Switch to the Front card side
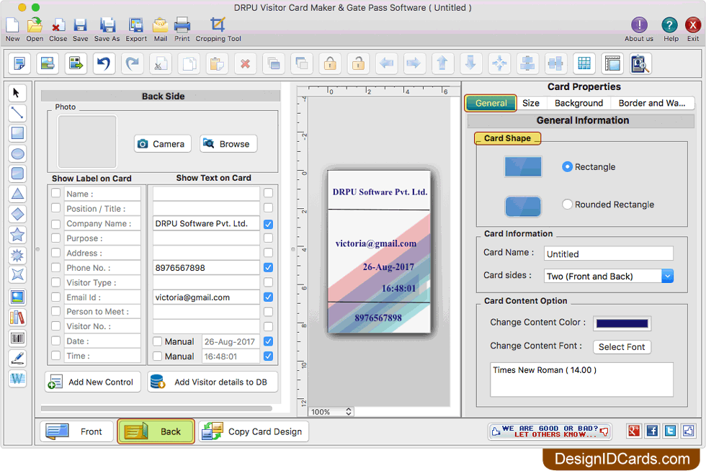 tap(76, 431)
